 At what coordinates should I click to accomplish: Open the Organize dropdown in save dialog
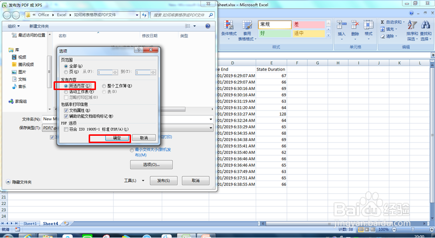pos(14,26)
